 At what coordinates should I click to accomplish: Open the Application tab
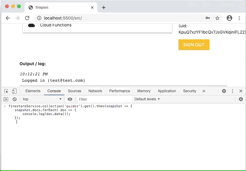point(167,91)
